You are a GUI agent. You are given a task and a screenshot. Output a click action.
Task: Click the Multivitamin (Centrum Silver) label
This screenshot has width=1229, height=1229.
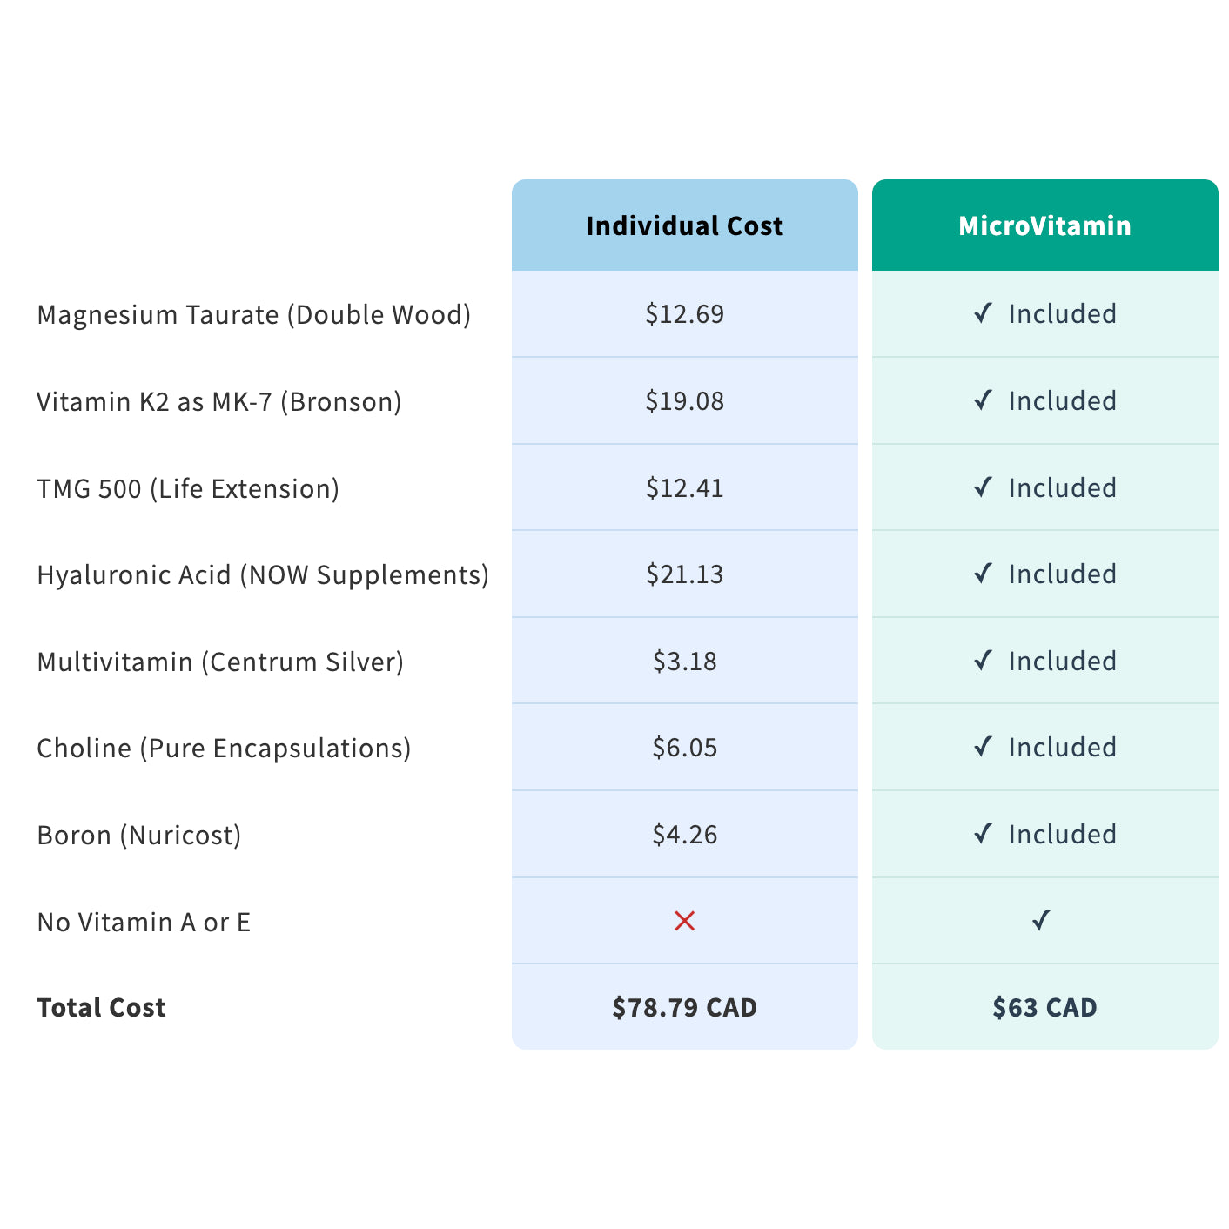coord(220,662)
